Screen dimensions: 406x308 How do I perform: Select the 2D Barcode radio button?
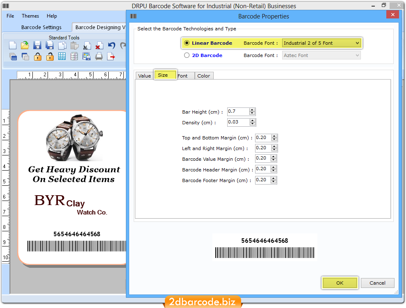pos(187,55)
